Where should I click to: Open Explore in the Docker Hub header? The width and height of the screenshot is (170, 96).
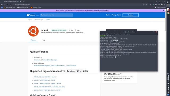pos(108,15)
